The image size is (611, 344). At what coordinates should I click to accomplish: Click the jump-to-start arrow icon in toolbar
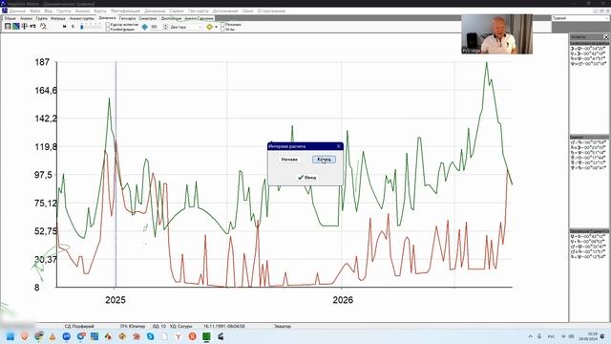[65, 27]
